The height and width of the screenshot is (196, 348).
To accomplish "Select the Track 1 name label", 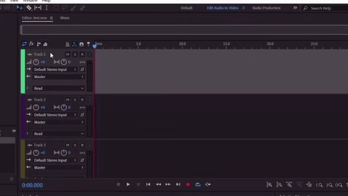I will tap(40, 54).
